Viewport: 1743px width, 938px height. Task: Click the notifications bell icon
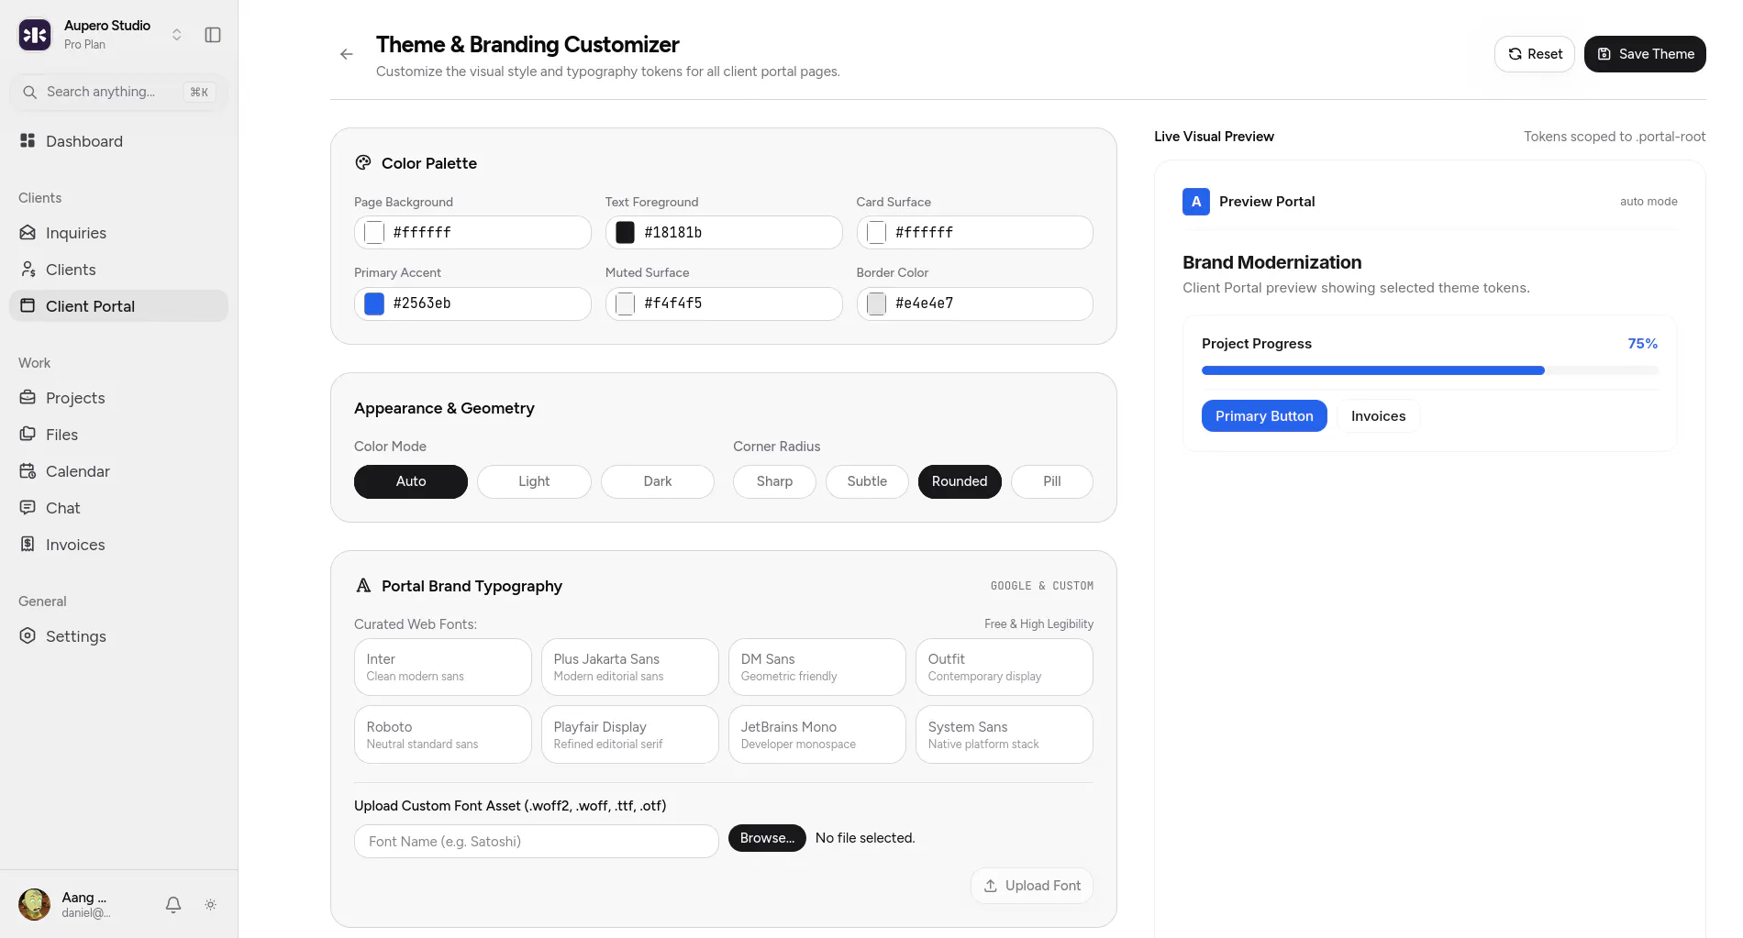(173, 905)
